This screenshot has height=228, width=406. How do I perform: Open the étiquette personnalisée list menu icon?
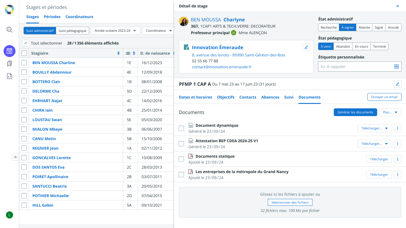(x=396, y=67)
